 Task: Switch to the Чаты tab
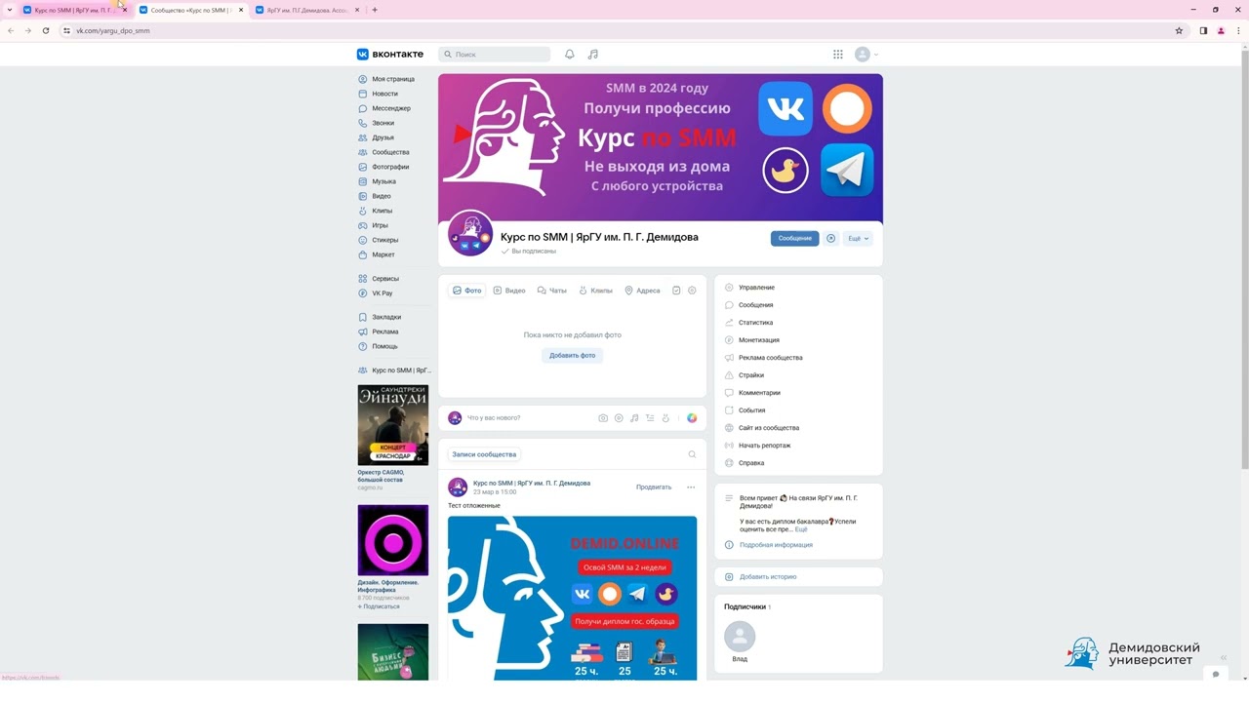pos(552,291)
